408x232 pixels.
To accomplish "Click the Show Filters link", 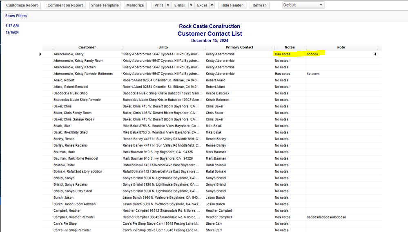I will click(16, 16).
